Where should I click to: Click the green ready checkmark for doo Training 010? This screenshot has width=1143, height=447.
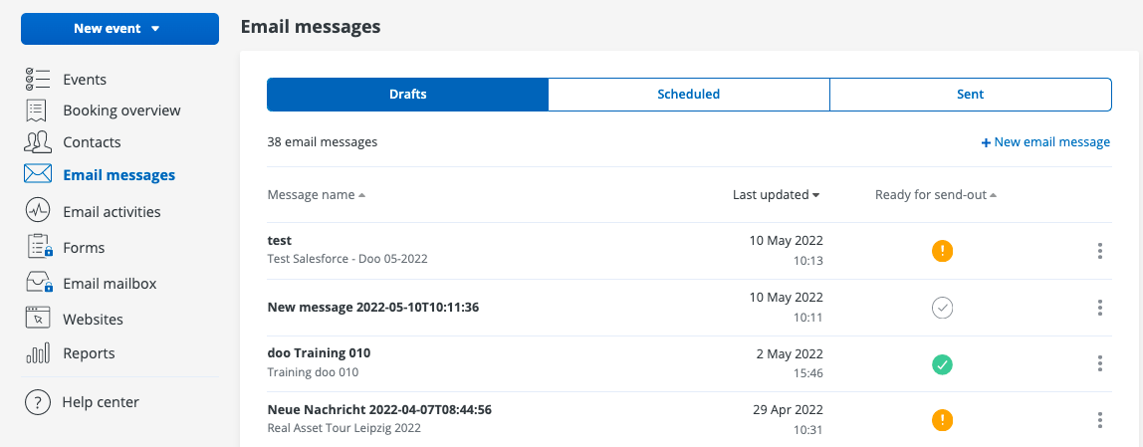[942, 364]
